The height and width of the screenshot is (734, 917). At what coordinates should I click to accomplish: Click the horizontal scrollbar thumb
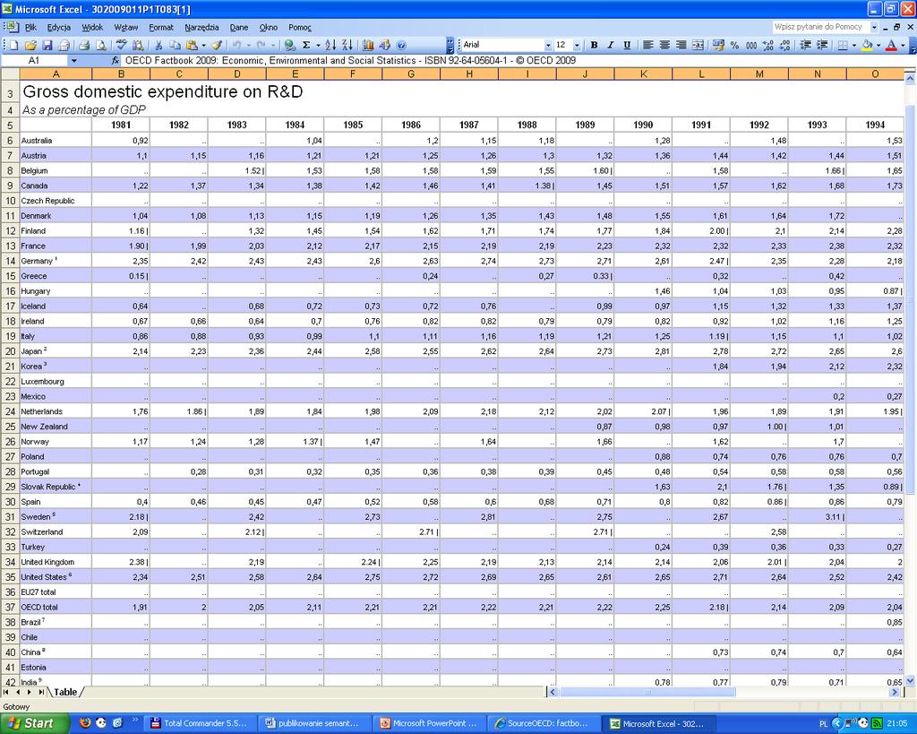647,692
